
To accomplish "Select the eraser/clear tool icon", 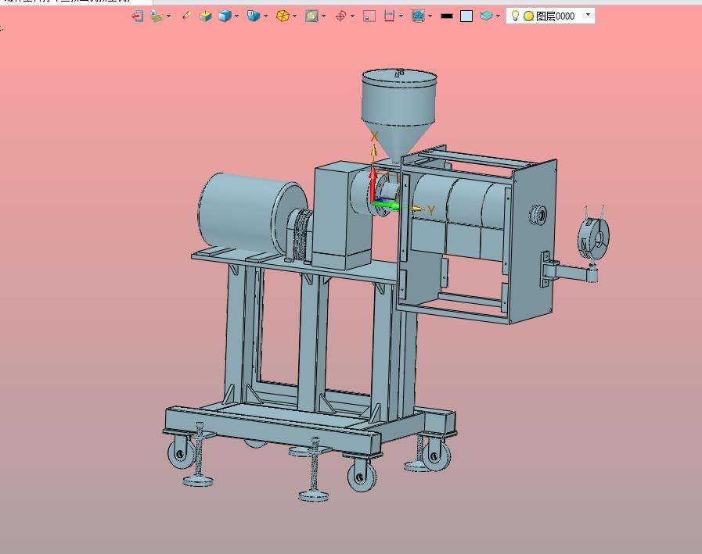I will pyautogui.click(x=187, y=16).
